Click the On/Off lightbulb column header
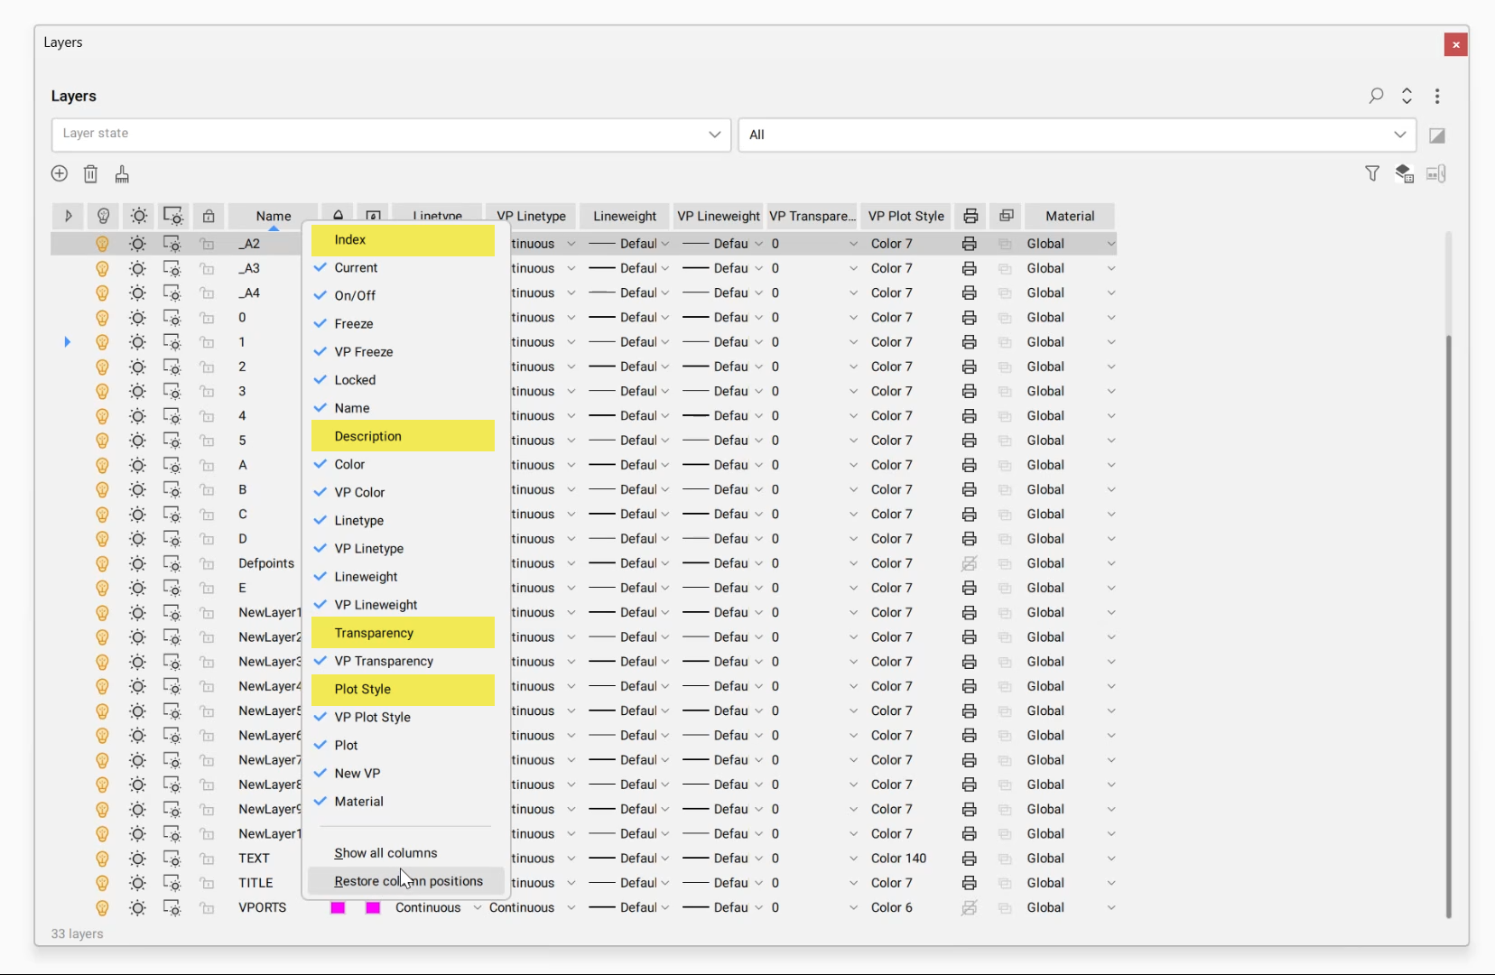The width and height of the screenshot is (1495, 975). pyautogui.click(x=103, y=216)
